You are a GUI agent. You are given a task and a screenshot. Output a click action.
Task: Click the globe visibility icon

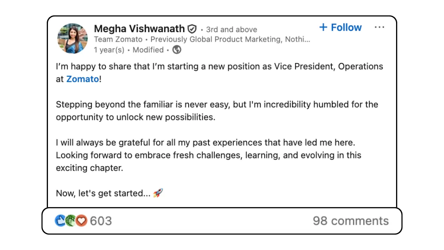click(x=177, y=50)
